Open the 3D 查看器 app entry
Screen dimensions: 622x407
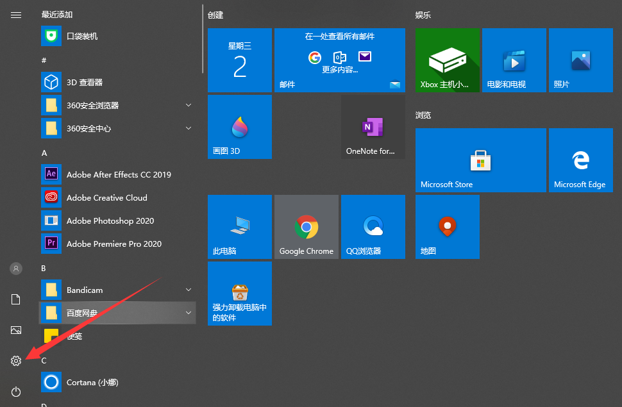coord(85,82)
